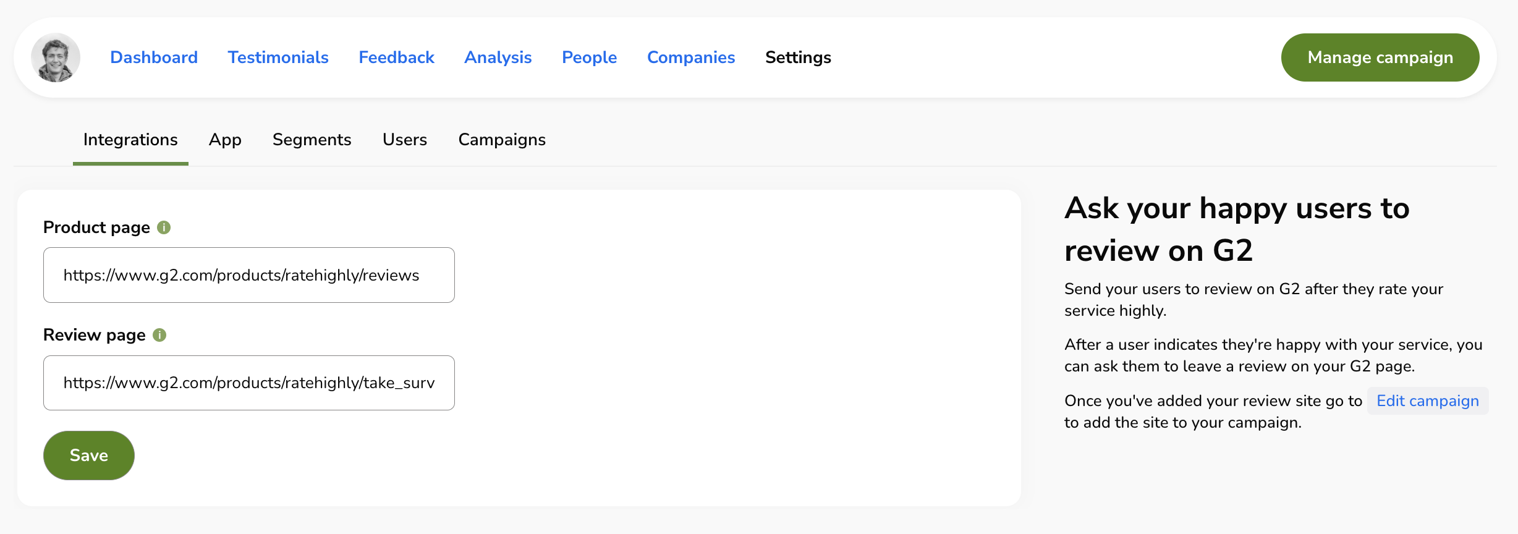Go to the Companies page

click(x=691, y=57)
